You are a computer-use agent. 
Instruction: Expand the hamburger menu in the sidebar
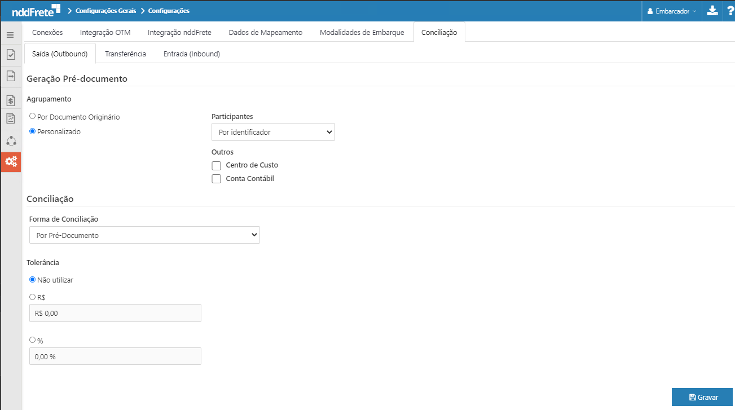10,35
